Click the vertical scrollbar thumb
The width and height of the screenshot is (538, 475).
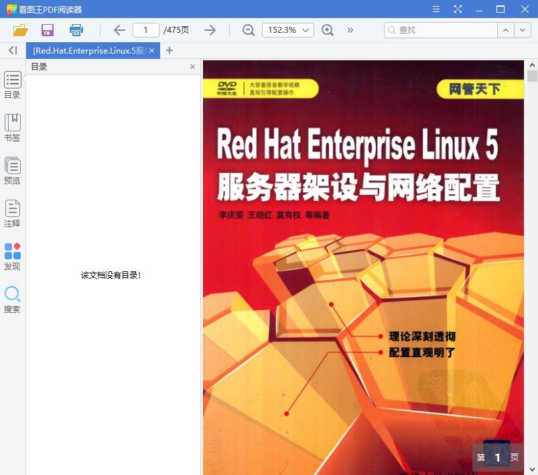tap(532, 76)
